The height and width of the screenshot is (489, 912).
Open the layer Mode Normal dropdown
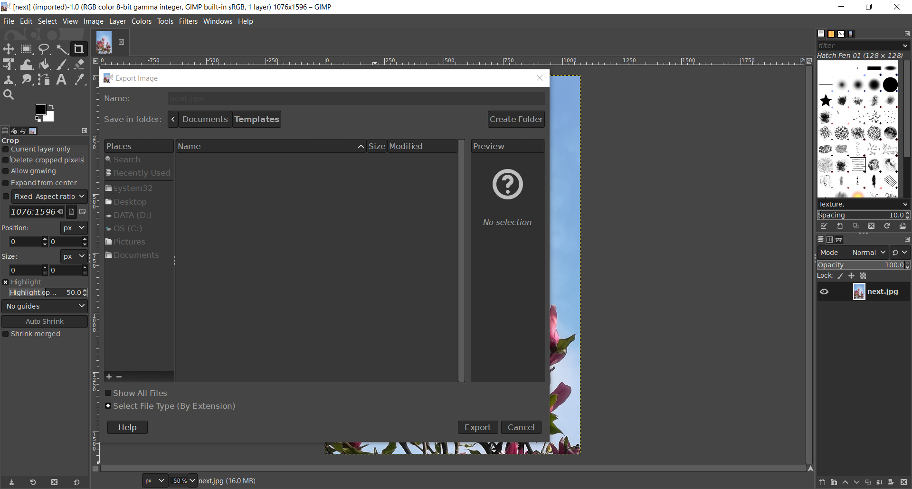(x=869, y=253)
